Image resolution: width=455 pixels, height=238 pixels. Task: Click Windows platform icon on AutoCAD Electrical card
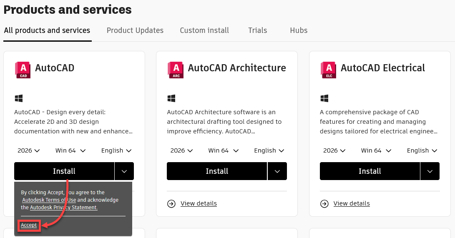[324, 98]
